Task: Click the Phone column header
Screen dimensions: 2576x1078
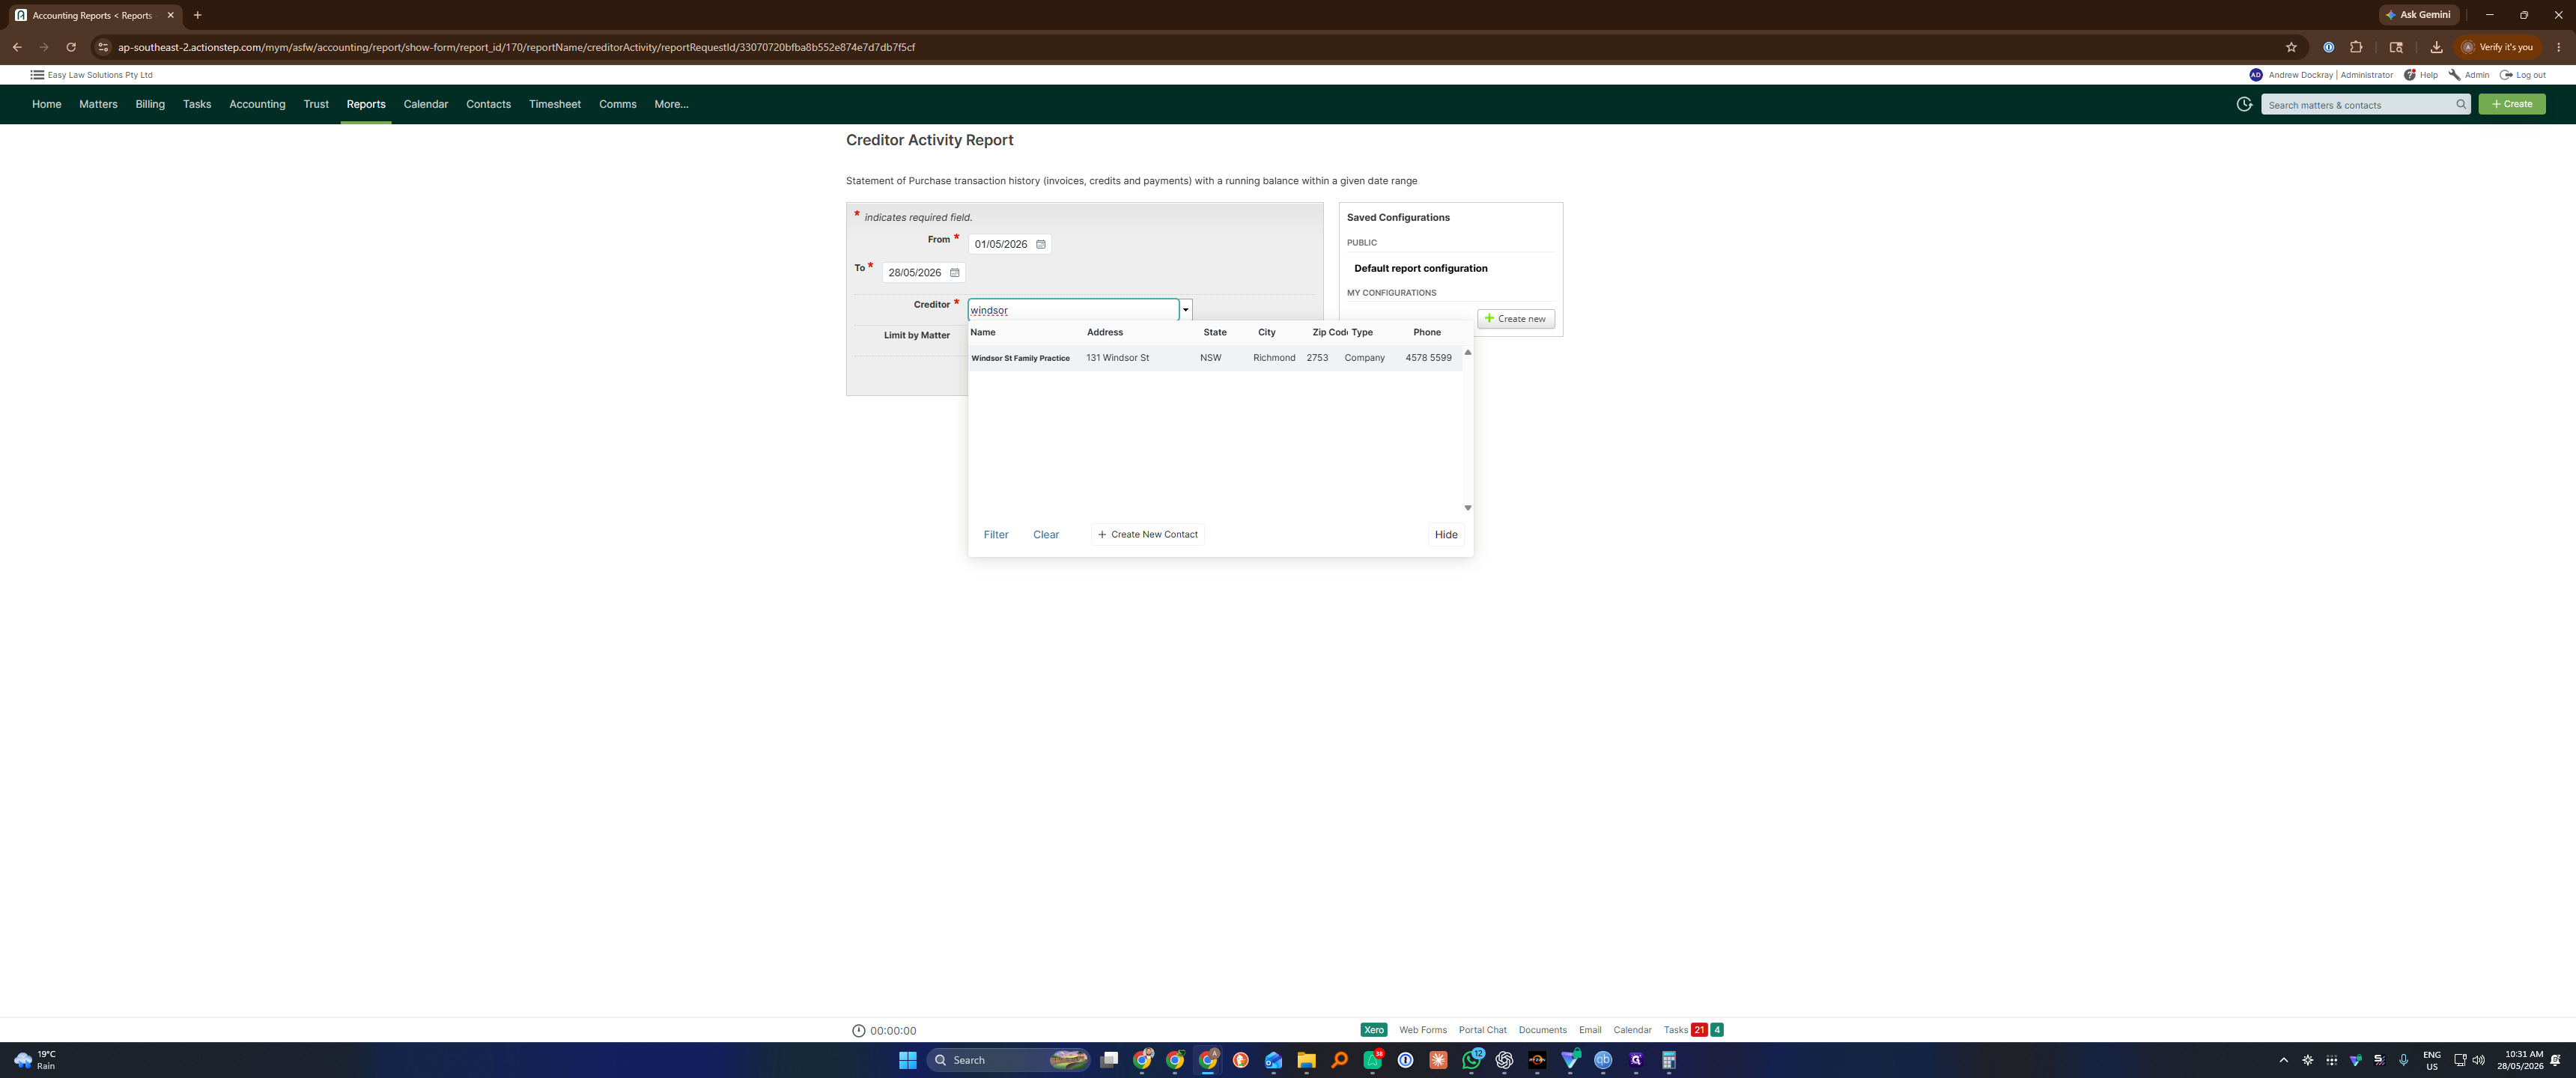Action: tap(1427, 333)
